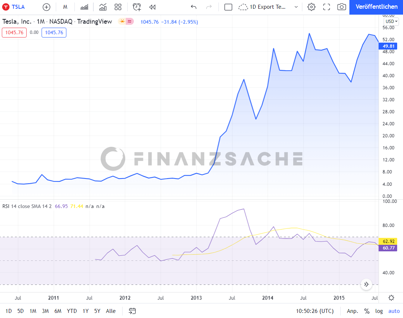Screen dimensions: 403x318
Task: Open the TSLA symbol search
Action: click(18, 7)
